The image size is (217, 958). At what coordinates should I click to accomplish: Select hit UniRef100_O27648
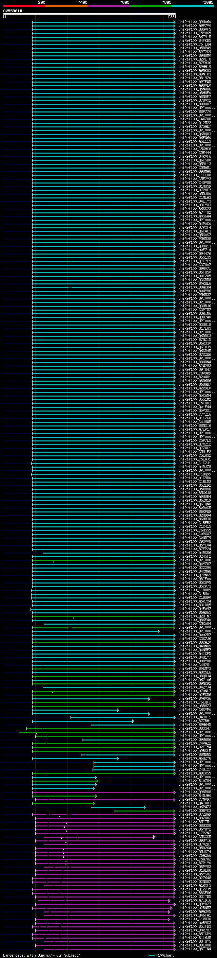pyautogui.click(x=195, y=878)
